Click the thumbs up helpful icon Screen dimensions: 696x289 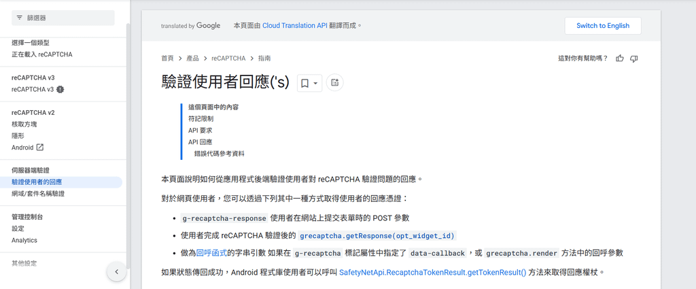[x=620, y=58]
